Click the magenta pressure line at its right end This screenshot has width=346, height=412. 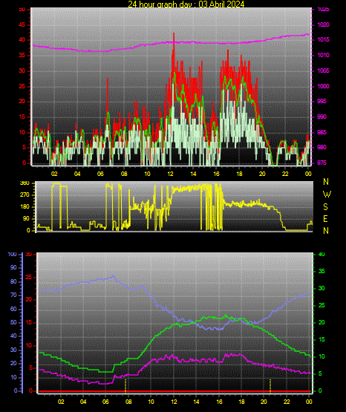pyautogui.click(x=308, y=34)
